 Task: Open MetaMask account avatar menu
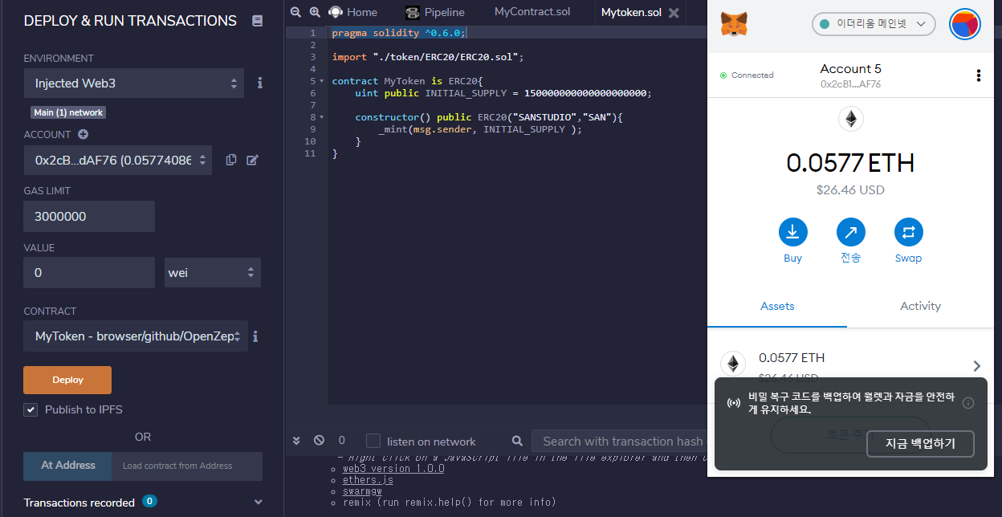[x=965, y=25]
